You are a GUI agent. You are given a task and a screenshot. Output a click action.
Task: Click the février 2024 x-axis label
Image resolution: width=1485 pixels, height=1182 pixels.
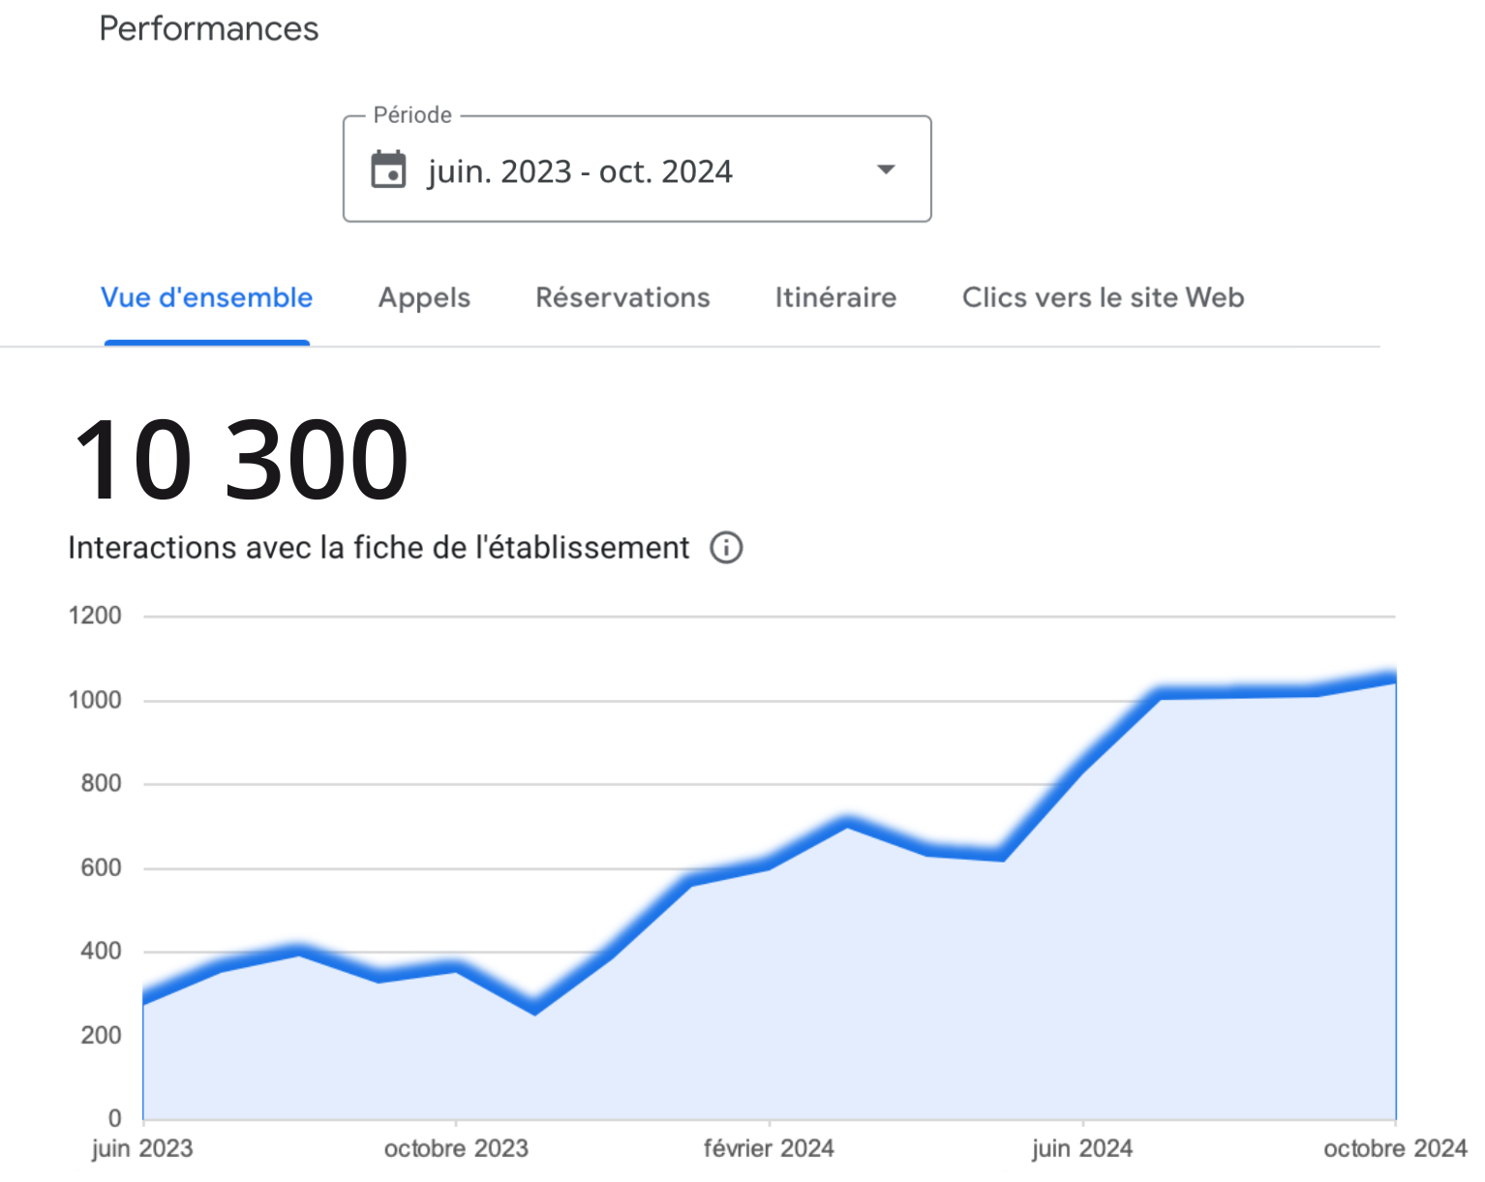coord(769,1149)
